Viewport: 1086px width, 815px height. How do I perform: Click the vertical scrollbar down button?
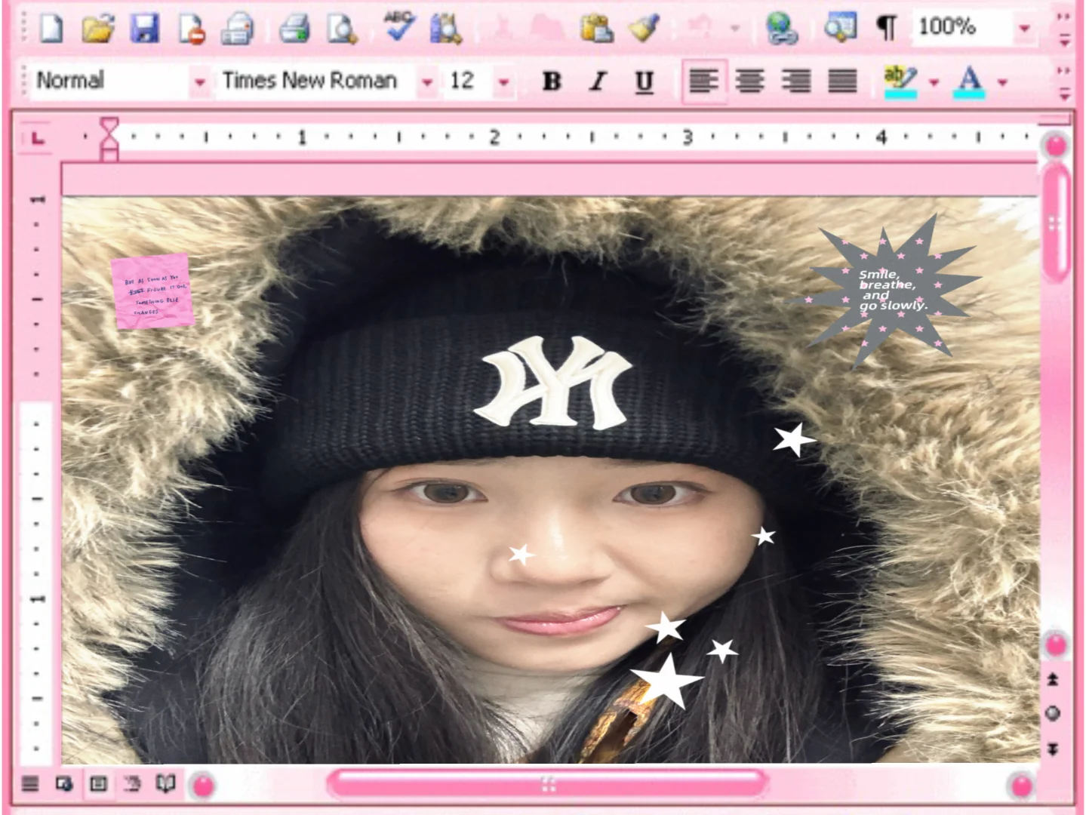[1055, 645]
